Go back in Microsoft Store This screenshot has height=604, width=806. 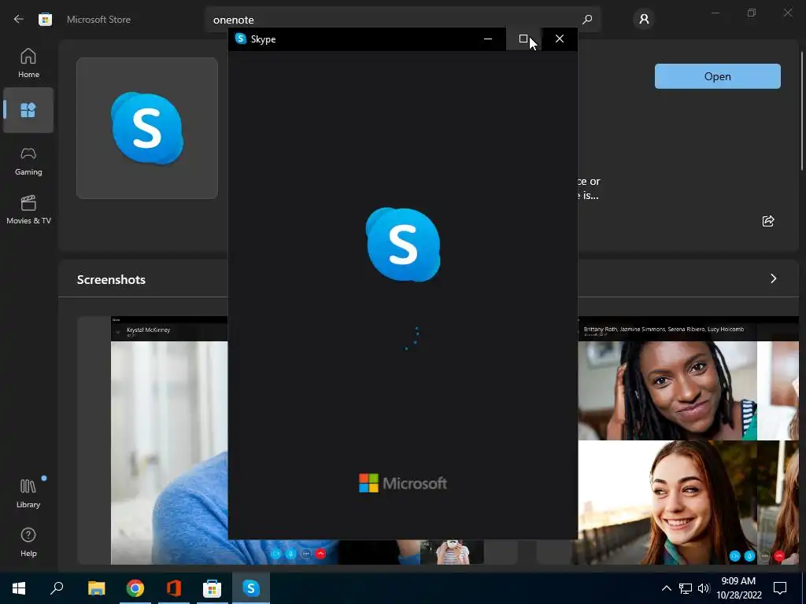pyautogui.click(x=19, y=20)
